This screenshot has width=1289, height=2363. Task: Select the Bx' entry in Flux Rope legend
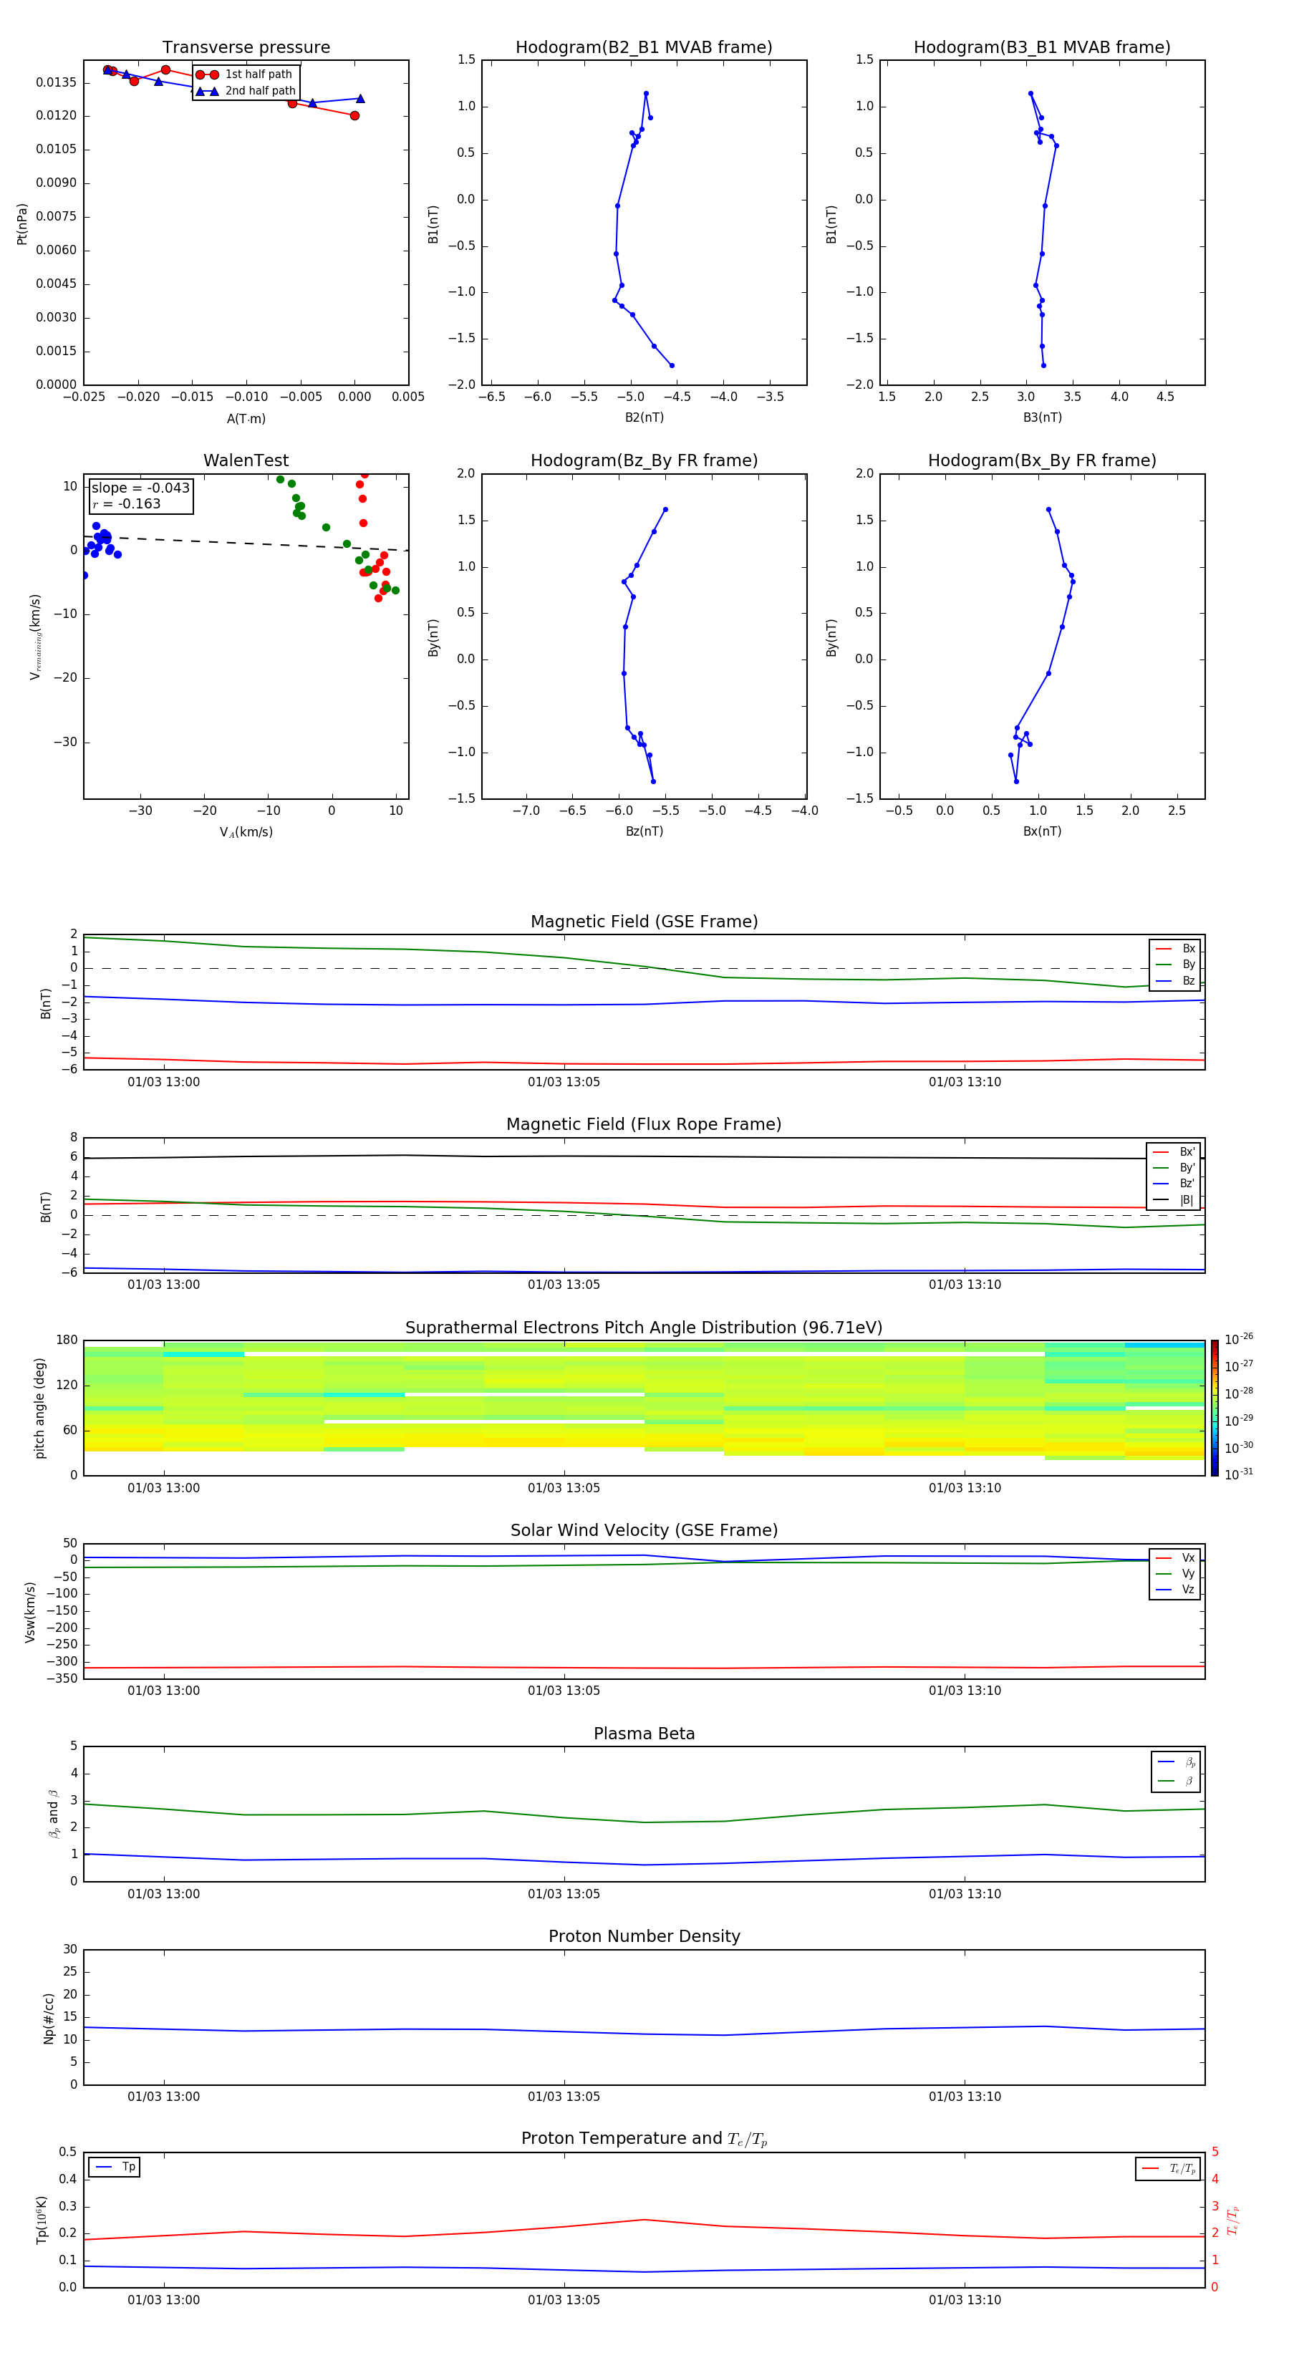point(1174,1152)
